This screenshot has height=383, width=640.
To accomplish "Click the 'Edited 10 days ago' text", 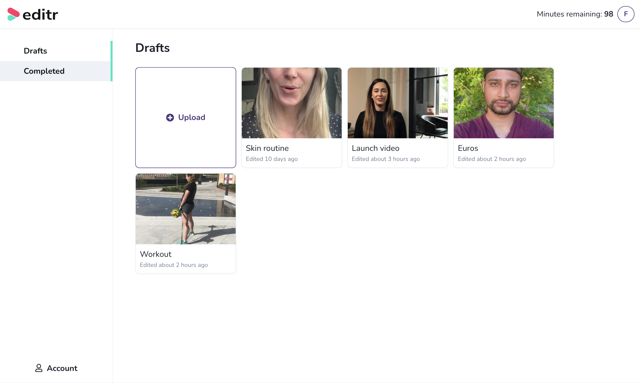I will coord(272,159).
